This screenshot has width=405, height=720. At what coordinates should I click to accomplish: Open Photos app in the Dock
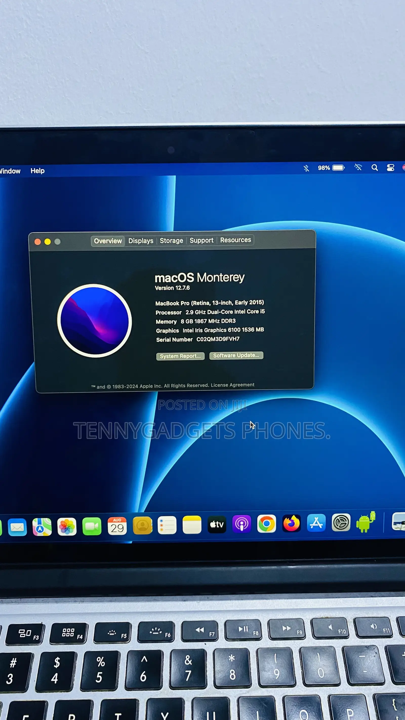[x=67, y=527]
